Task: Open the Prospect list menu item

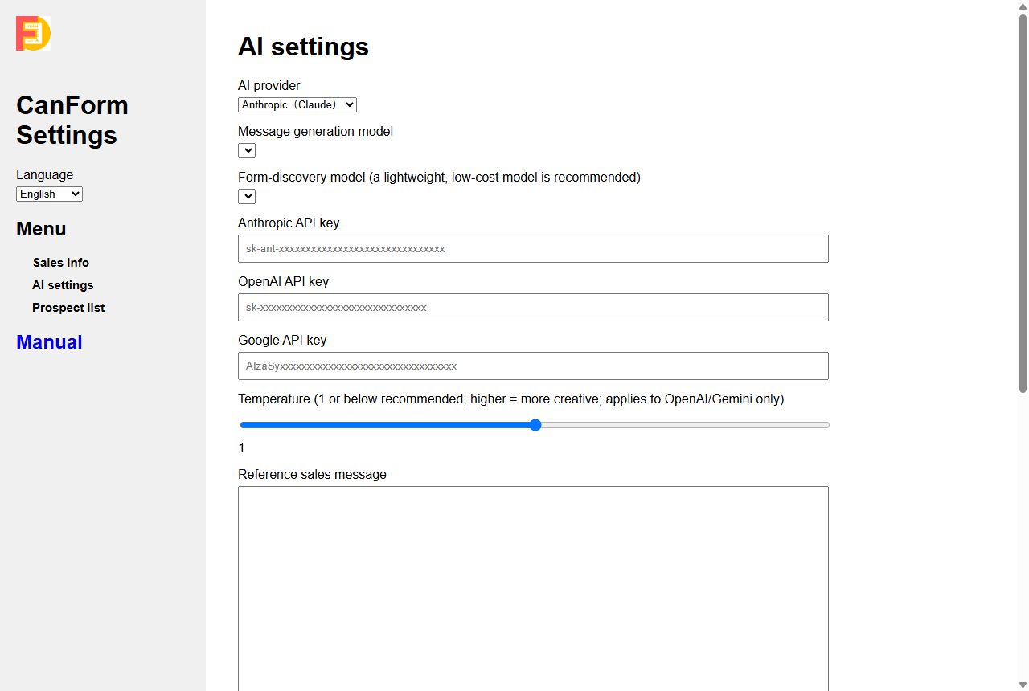Action: tap(68, 308)
